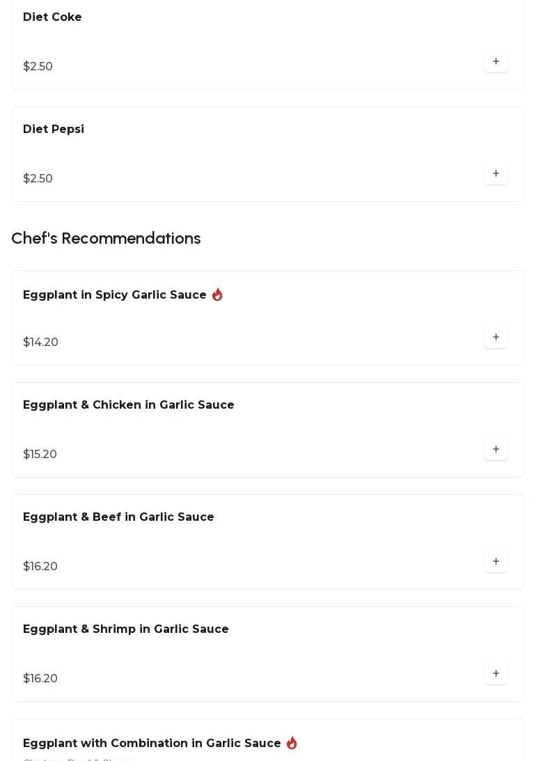The image size is (536, 761).
Task: View the Eggplant & Beef in Garlic Sauce title
Action: coord(118,517)
